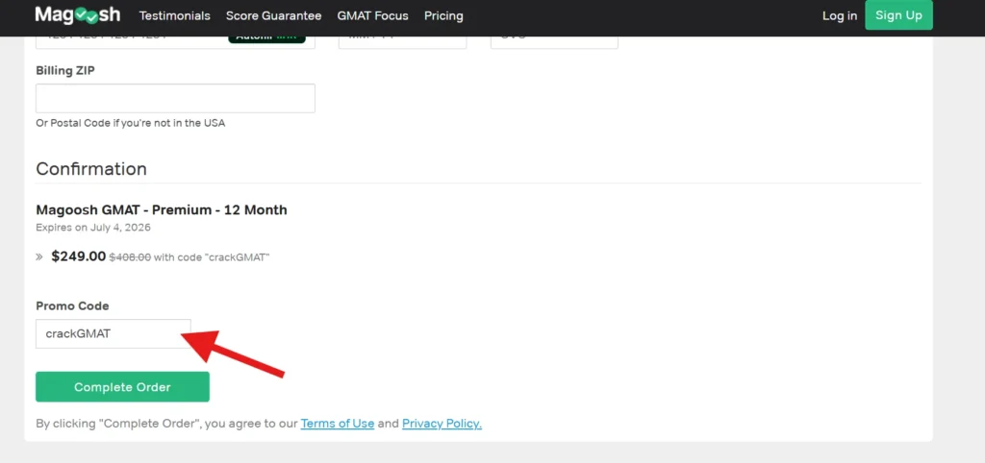Click Magoosh GMAT - Premium - 12 Month text
This screenshot has width=985, height=463.
tap(162, 209)
